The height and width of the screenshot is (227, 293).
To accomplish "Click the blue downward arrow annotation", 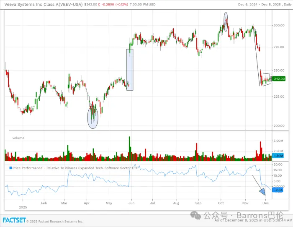I will 262,192.
